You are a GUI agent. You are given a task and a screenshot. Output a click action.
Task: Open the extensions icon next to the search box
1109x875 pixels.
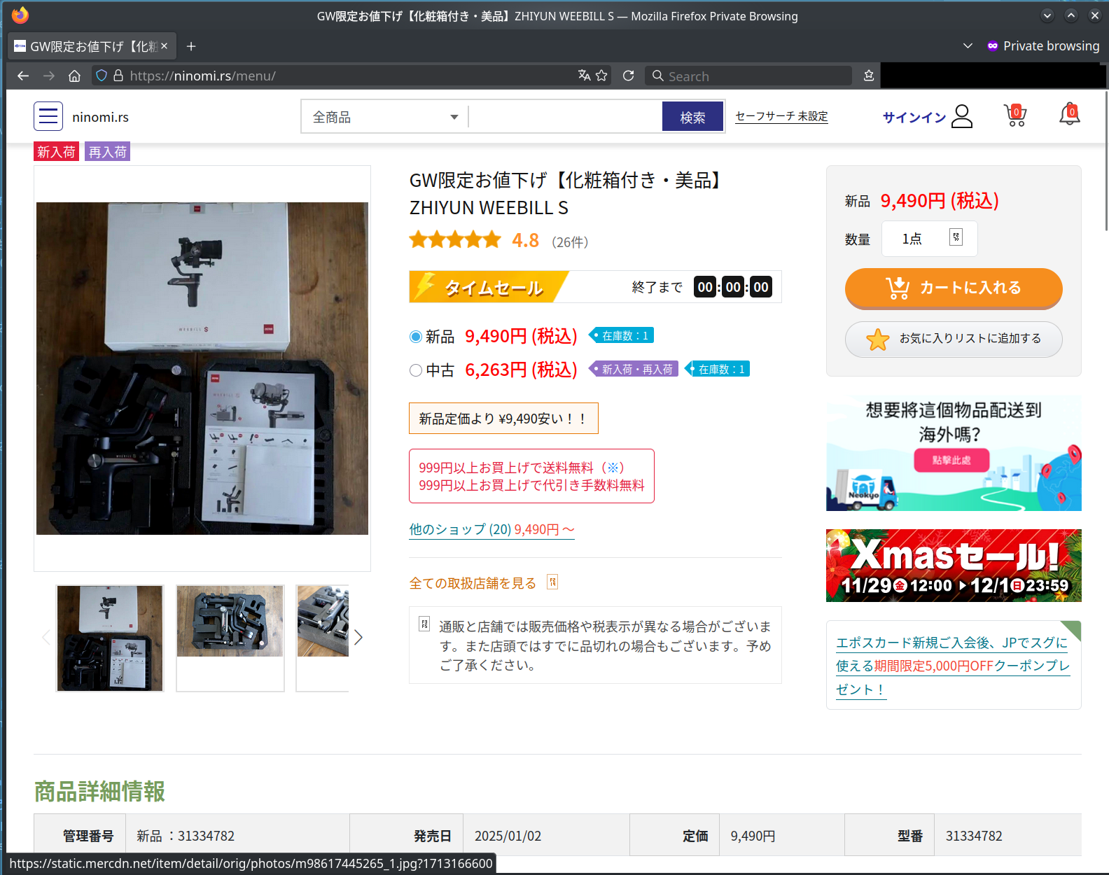tap(869, 76)
